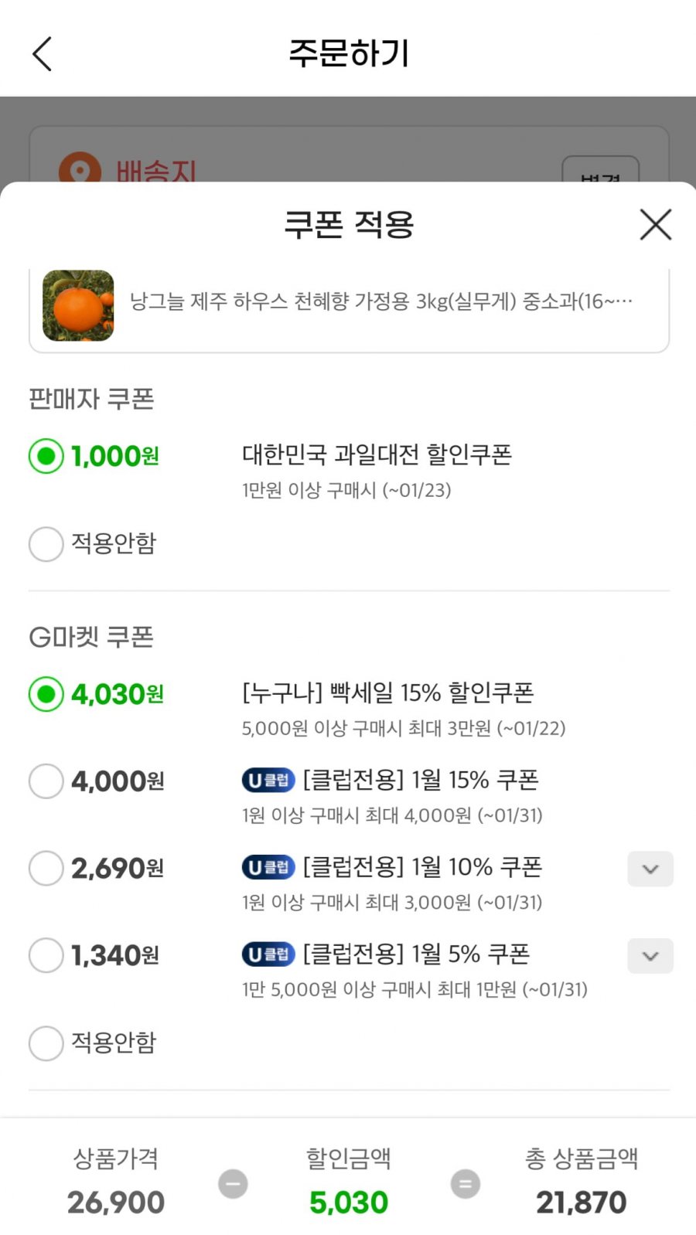This screenshot has height=1235, width=696.
Task: Tap the back arrow icon
Action: tap(43, 54)
